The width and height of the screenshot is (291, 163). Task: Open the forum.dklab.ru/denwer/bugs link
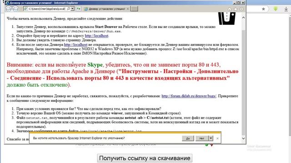(x=189, y=96)
